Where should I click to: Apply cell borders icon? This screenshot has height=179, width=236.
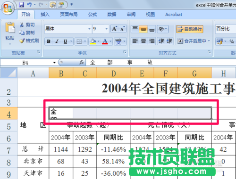tap(79, 41)
